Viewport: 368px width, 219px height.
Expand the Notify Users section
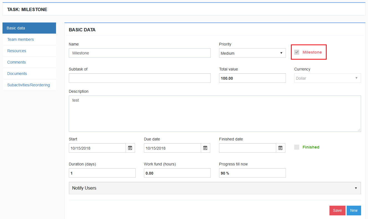[x=215, y=188]
